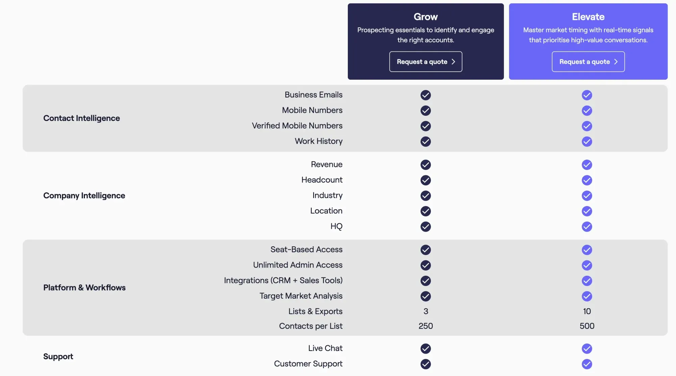Click the Work History checkmark under Elevate
Image resolution: width=676 pixels, height=376 pixels.
pos(587,142)
